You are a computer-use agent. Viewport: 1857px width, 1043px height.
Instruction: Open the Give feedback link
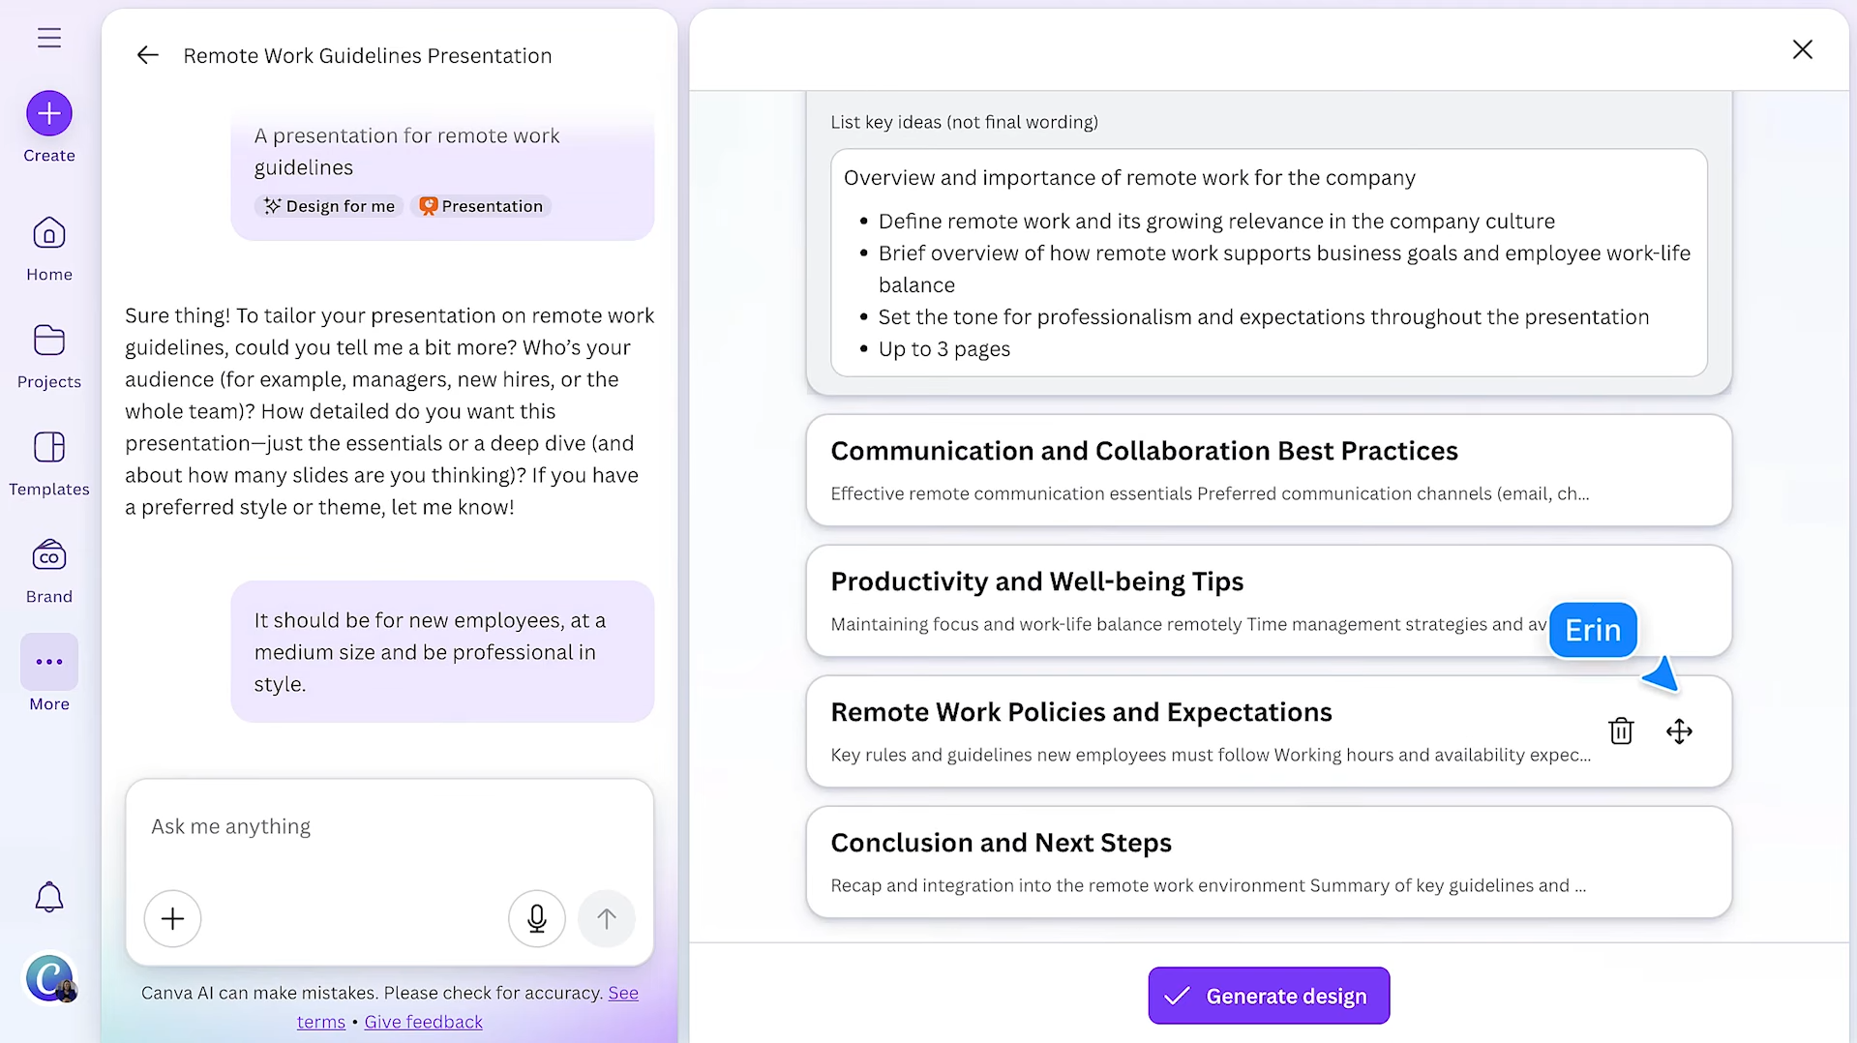[423, 1022]
